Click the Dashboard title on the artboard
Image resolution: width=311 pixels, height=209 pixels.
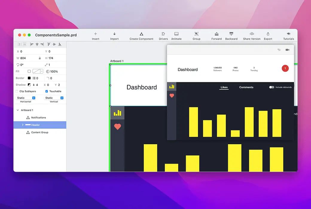142,87
